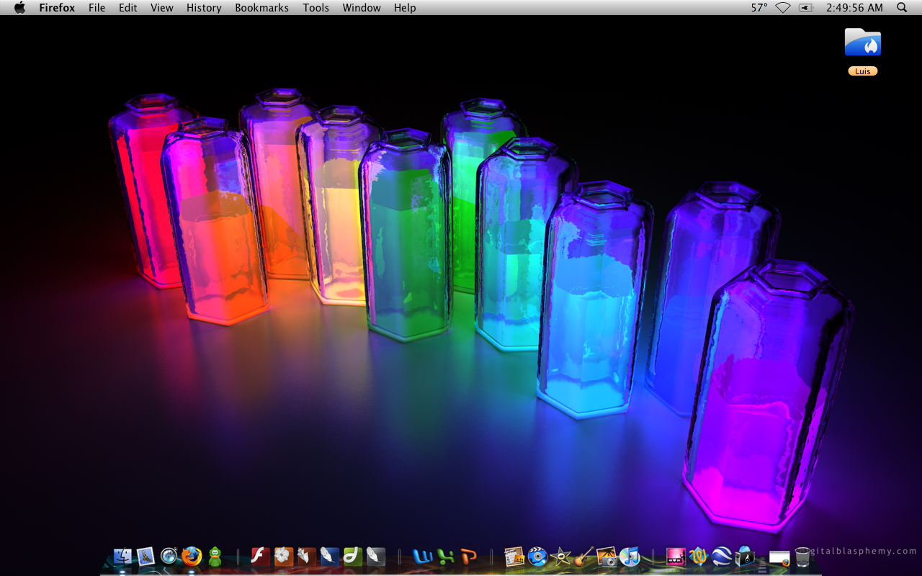Open the File menu
This screenshot has height=576, width=922.
pos(97,8)
